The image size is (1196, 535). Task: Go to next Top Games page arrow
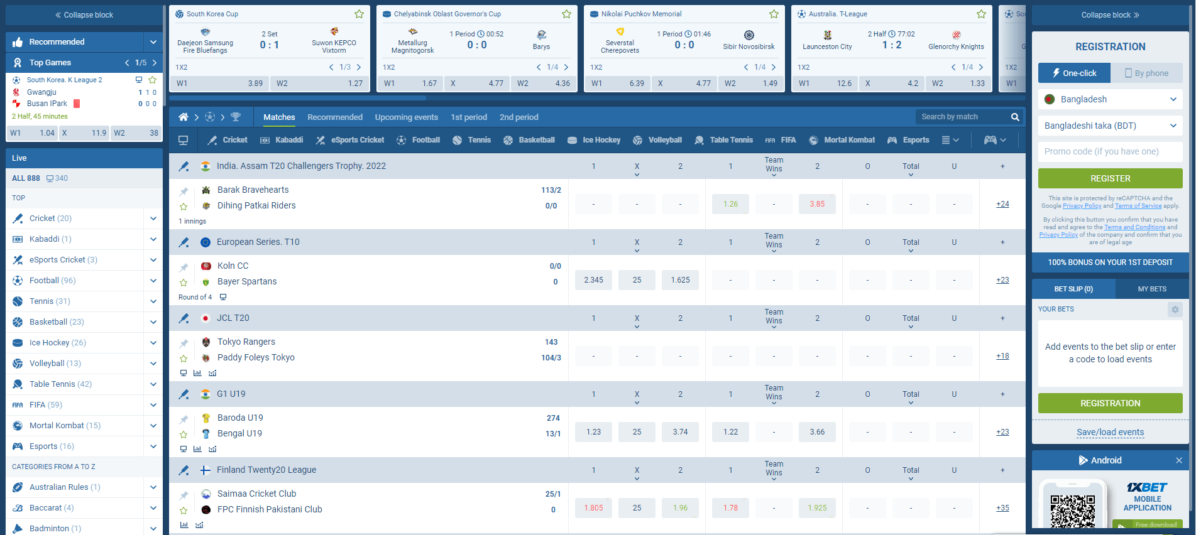(155, 63)
